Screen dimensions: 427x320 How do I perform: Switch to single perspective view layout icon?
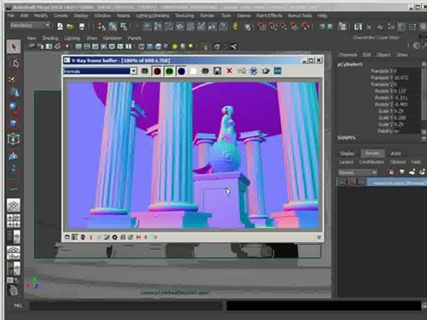coord(13,205)
